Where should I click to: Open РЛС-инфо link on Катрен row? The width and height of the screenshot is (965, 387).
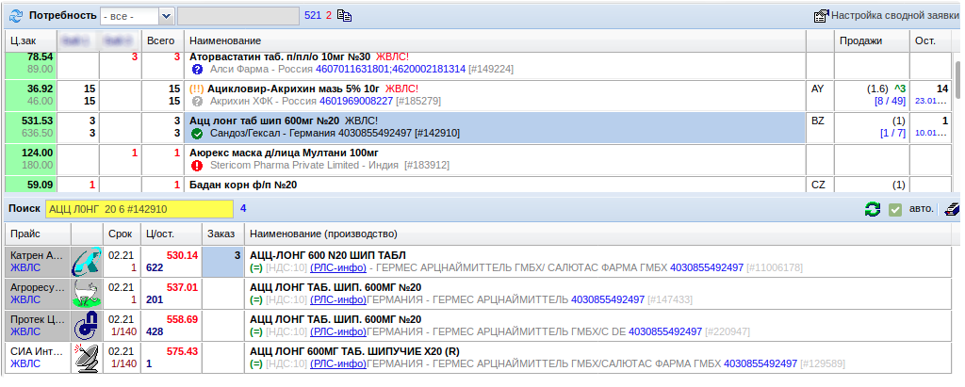click(x=338, y=267)
